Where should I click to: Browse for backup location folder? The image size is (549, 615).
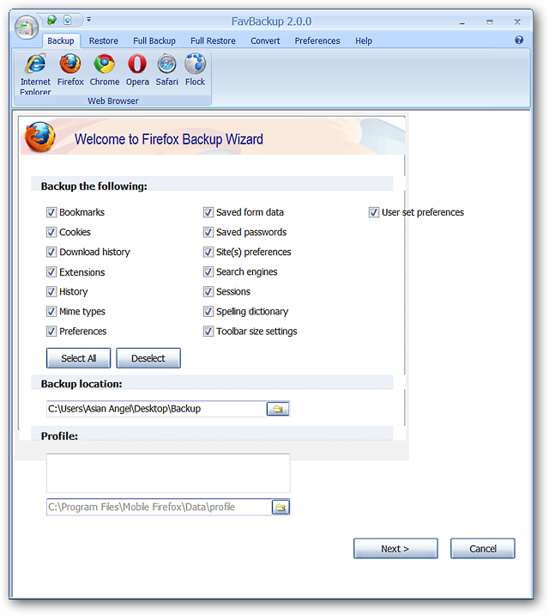coord(278,409)
